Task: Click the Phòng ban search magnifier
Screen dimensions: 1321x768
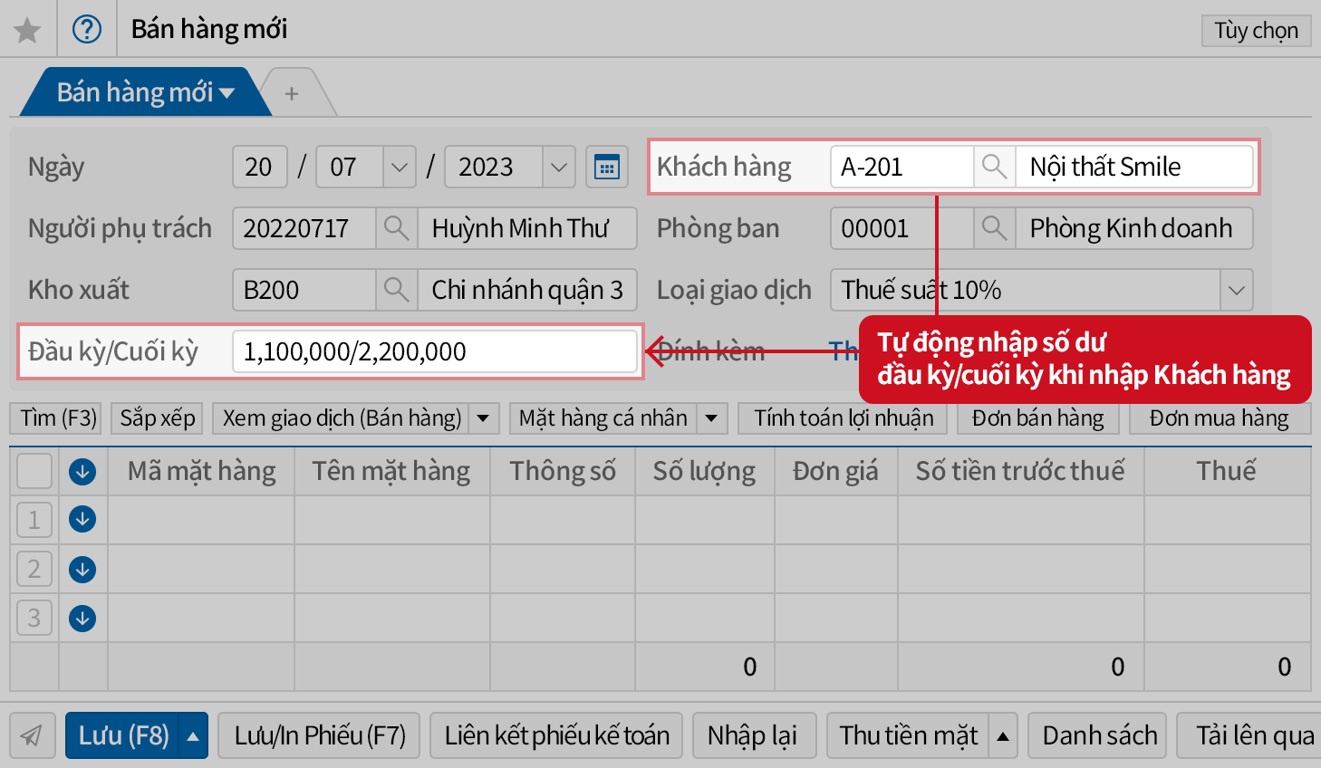Action: pyautogui.click(x=994, y=228)
